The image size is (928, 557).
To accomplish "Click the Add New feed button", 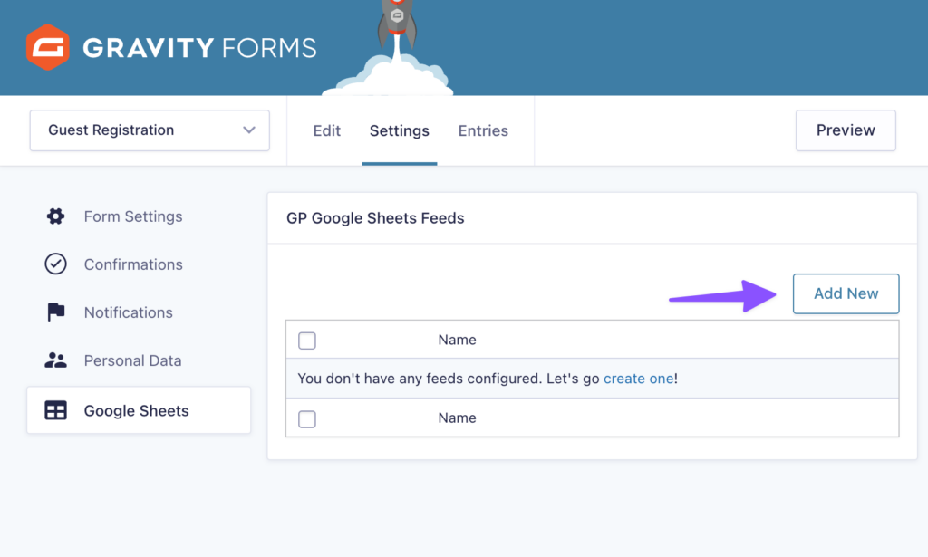I will (x=846, y=293).
